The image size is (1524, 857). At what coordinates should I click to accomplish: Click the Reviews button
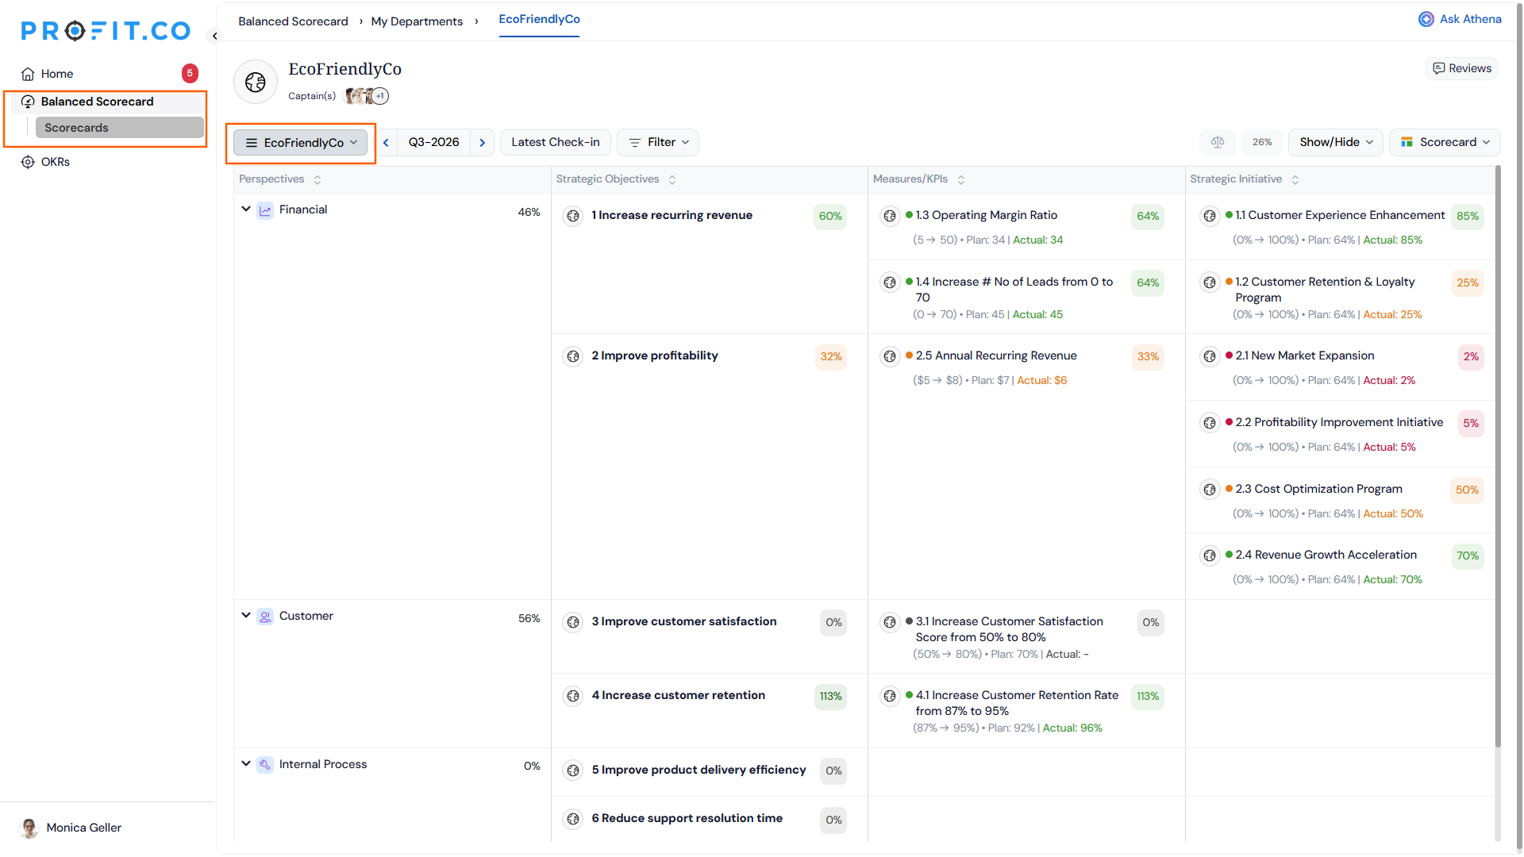(1461, 68)
